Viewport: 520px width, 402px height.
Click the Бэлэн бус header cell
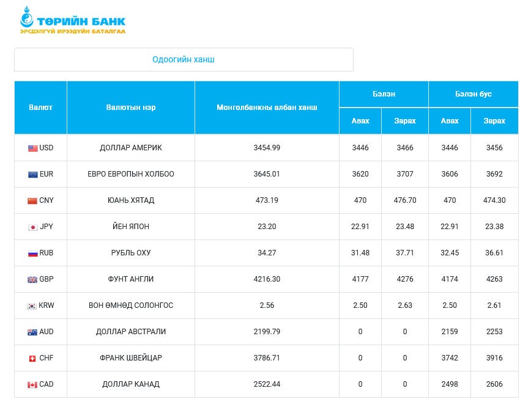pos(473,94)
